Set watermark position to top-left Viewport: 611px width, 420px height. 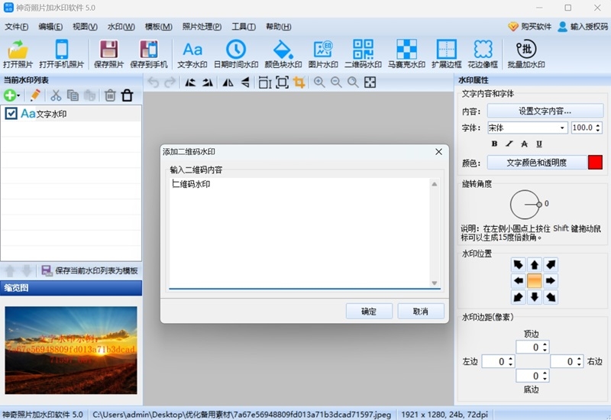click(519, 265)
